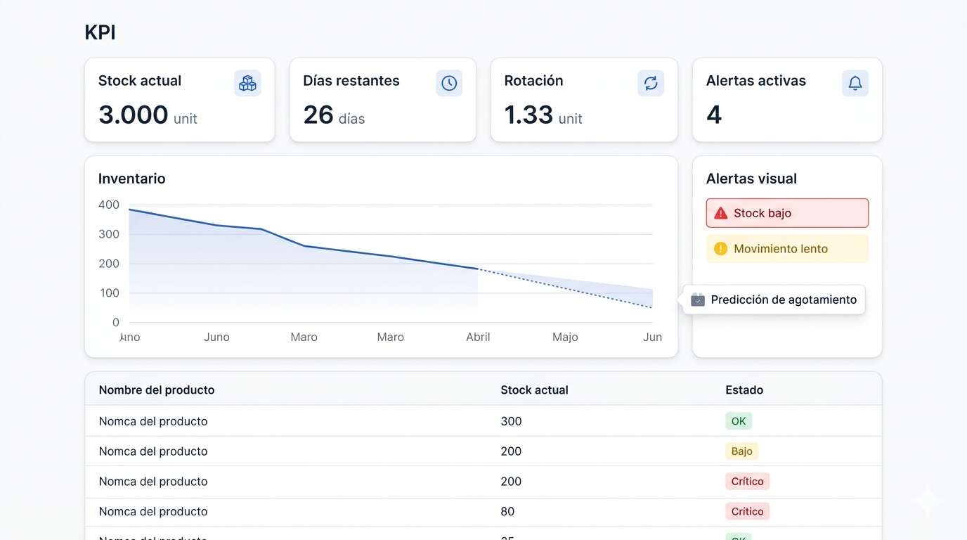Click the rotation refresh icon on Rotación card
Screen dimensions: 967x540
[651, 82]
